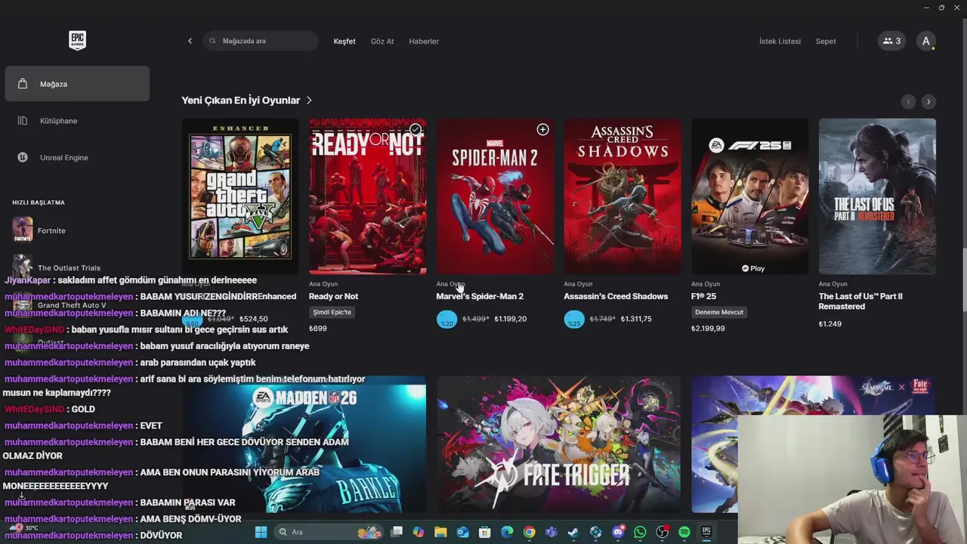
Task: Open the Fate Trigger banner
Action: pyautogui.click(x=558, y=444)
